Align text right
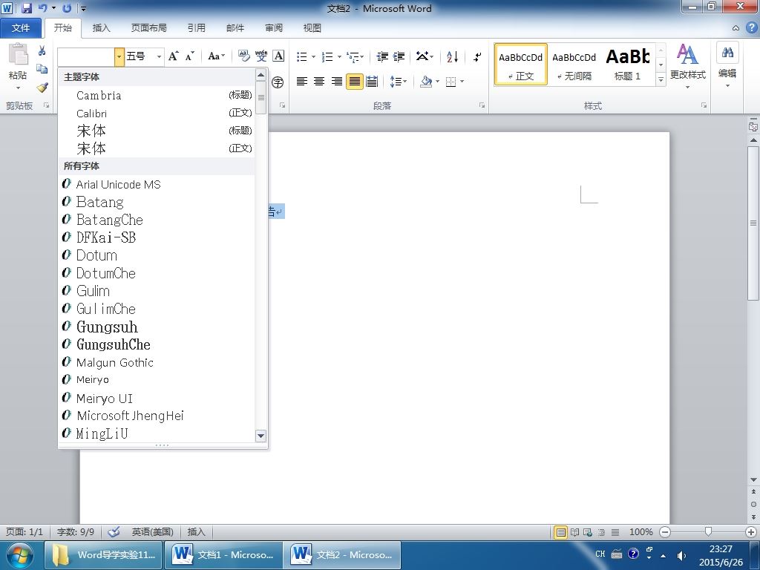 336,82
